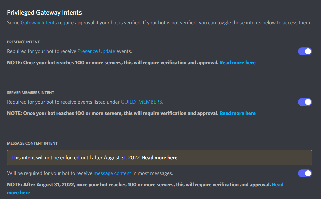Open the Presence Update link
The image size is (321, 199).
coord(96,51)
